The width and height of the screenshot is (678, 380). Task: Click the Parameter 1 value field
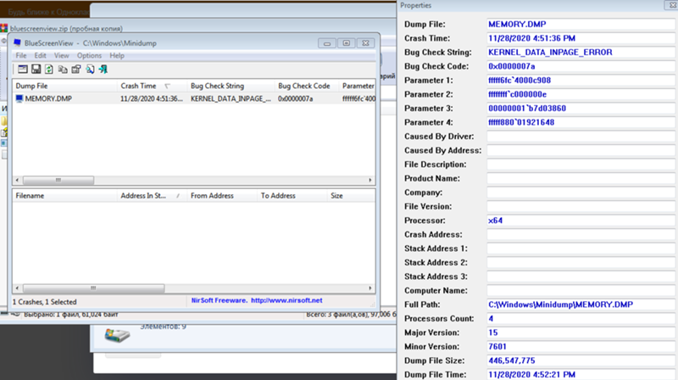581,80
